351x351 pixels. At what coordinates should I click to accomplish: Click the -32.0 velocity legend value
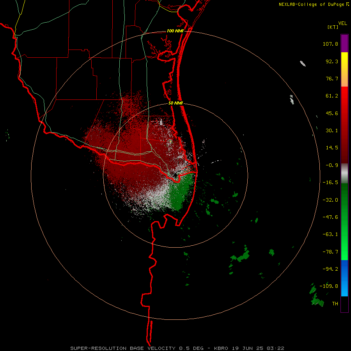pos(330,200)
